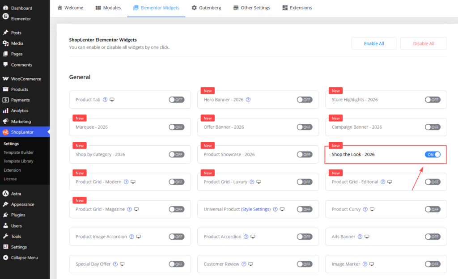The width and height of the screenshot is (458, 279).
Task: Turn off the Shop the Look - 2026 toggle
Action: pos(433,155)
